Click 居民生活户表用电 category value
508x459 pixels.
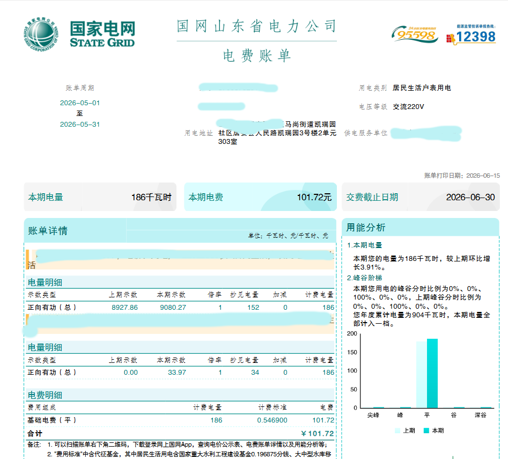tap(422, 88)
